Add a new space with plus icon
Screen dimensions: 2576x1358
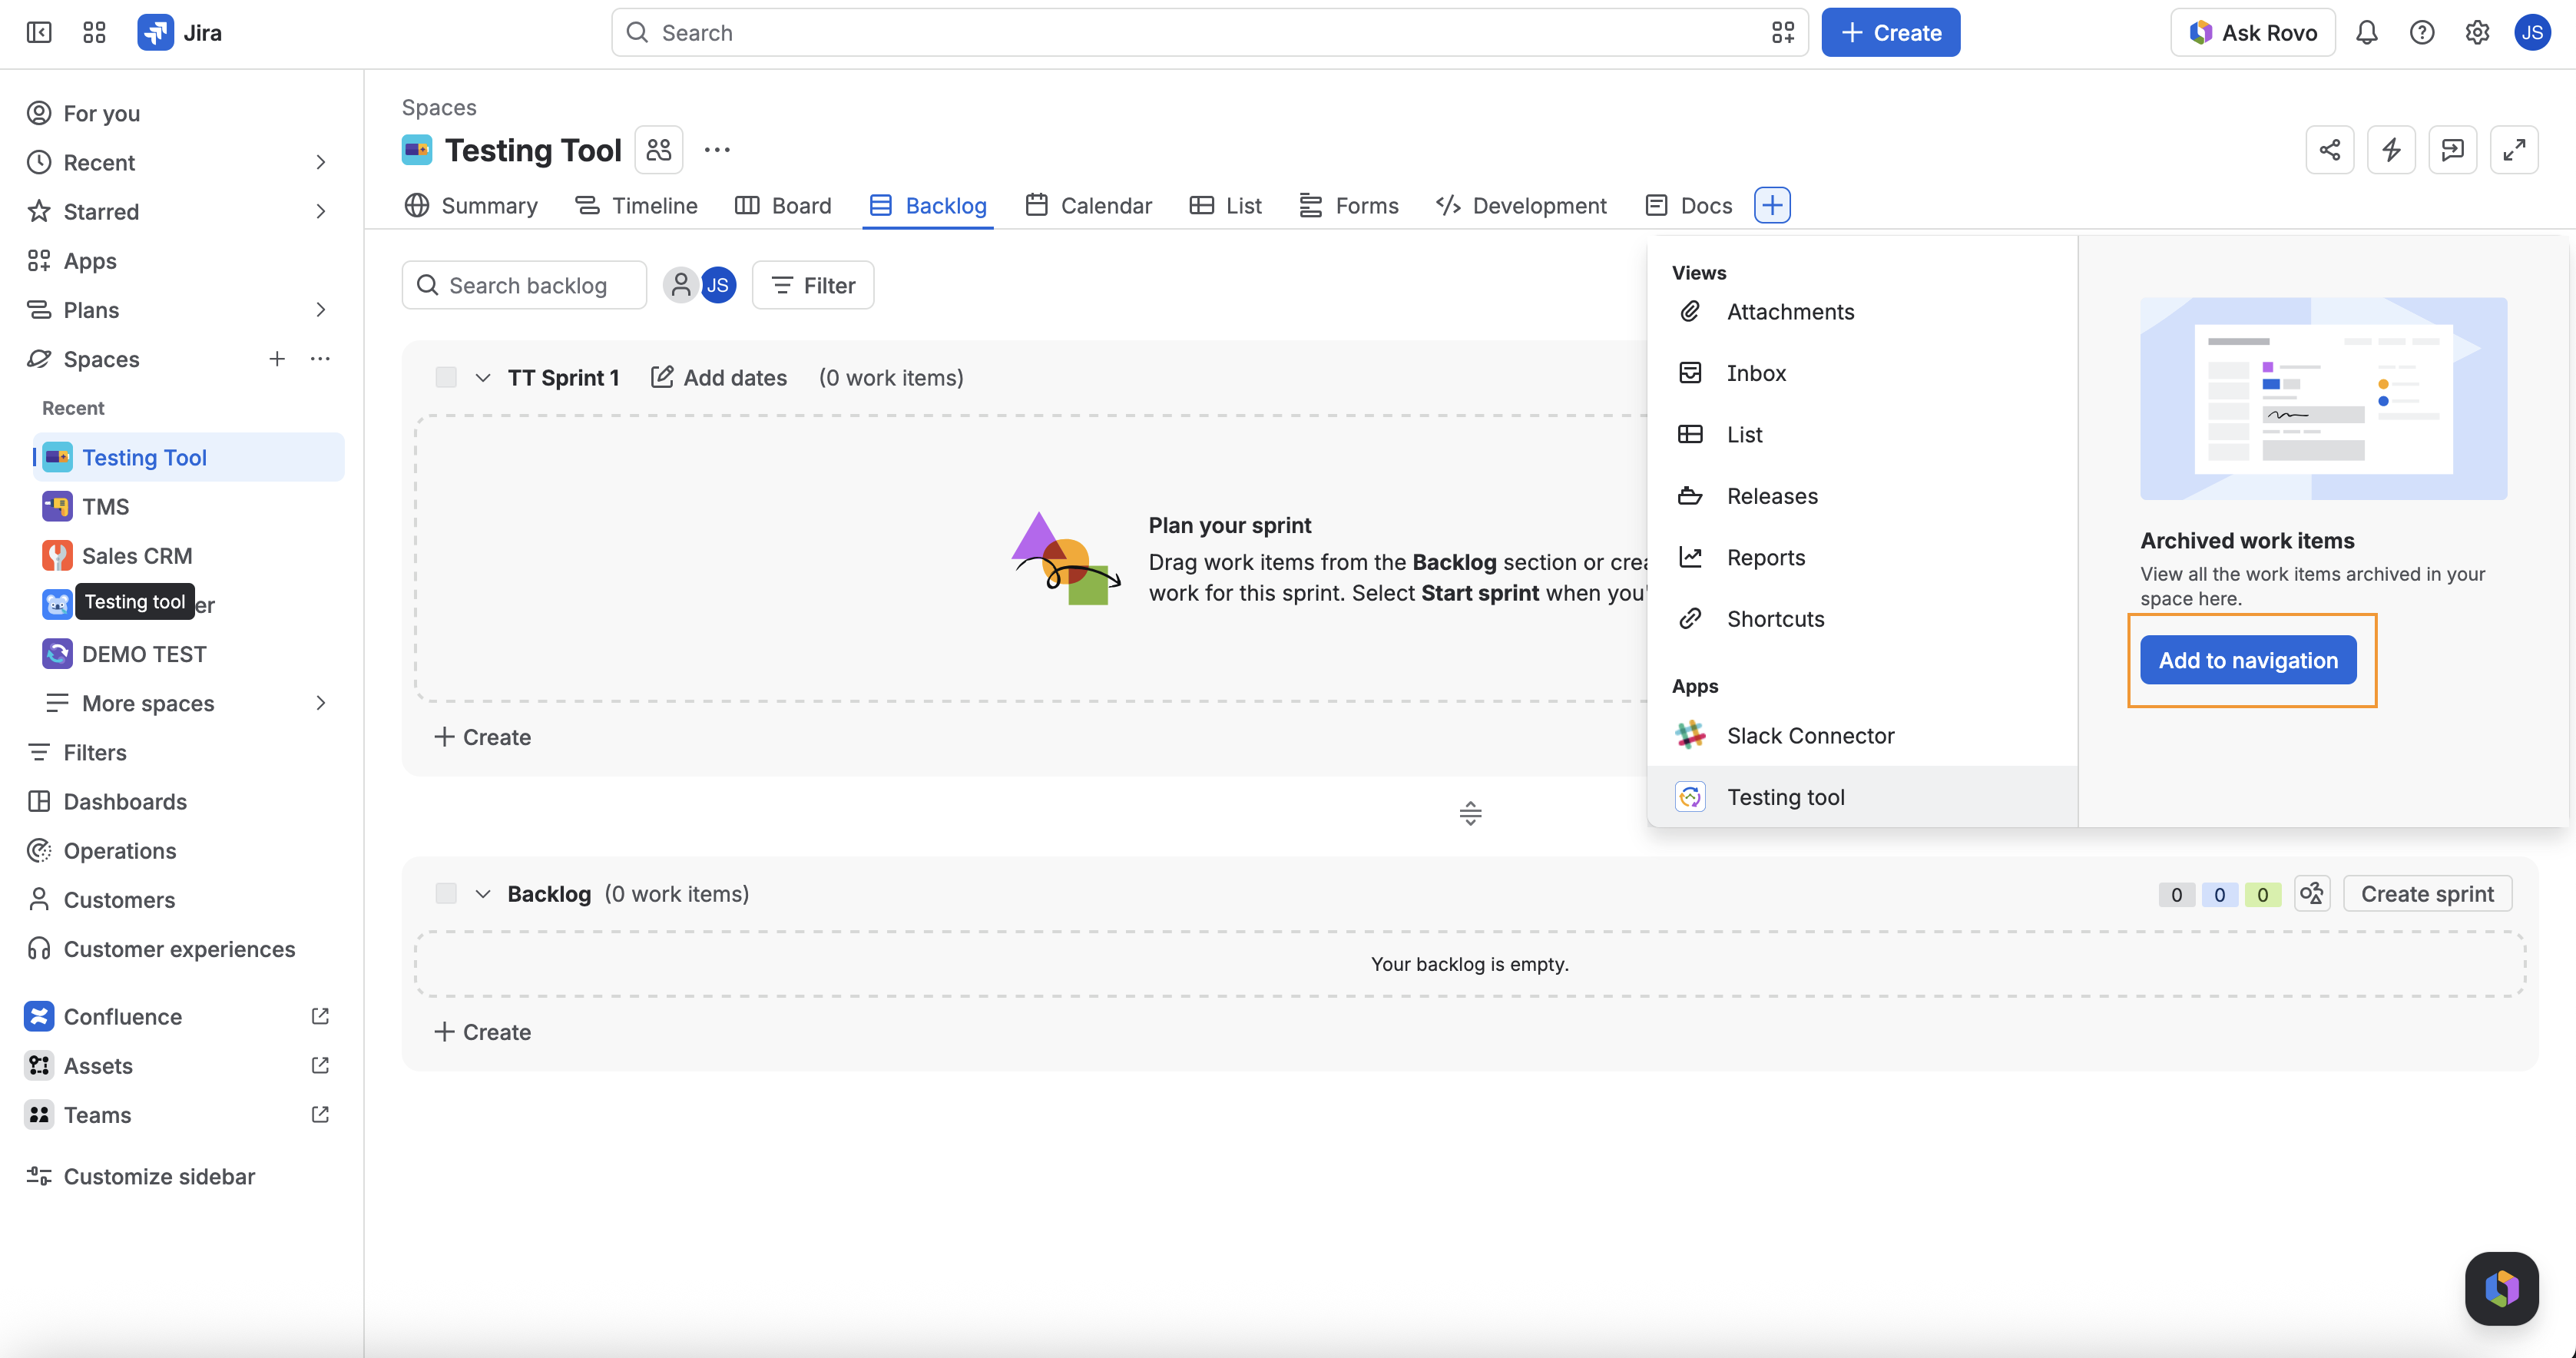coord(277,359)
